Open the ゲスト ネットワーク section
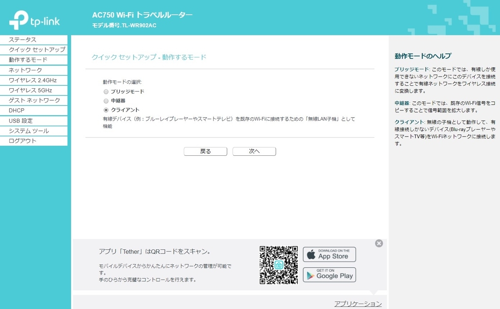The width and height of the screenshot is (500, 309). (33, 100)
